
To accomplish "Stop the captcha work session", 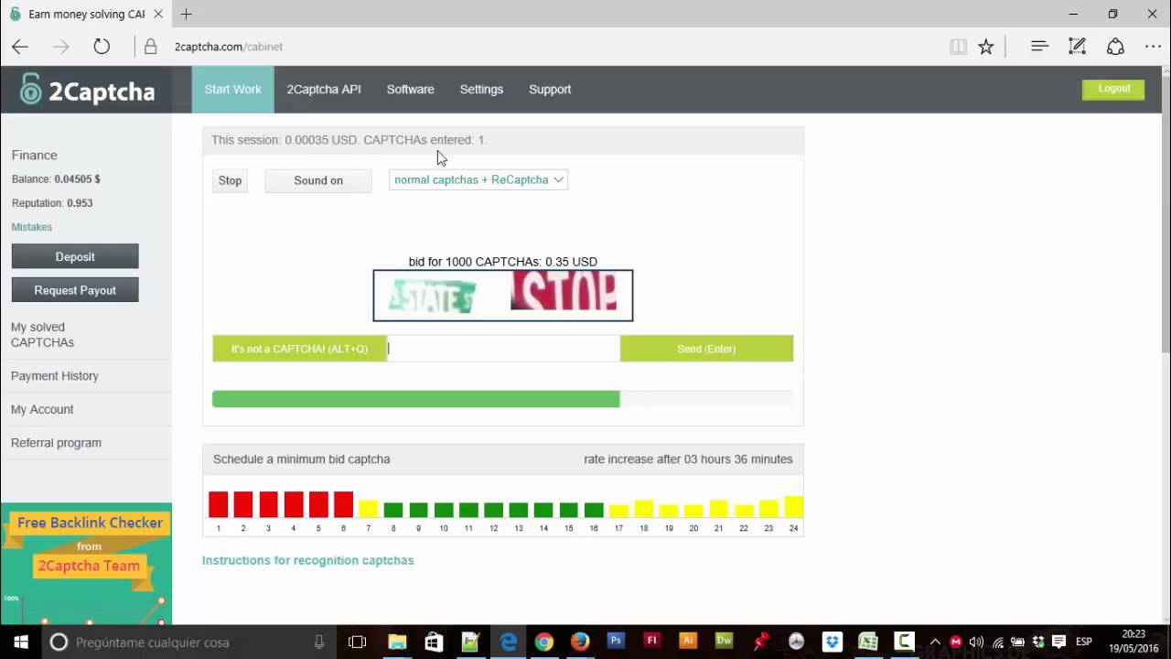I will click(230, 180).
